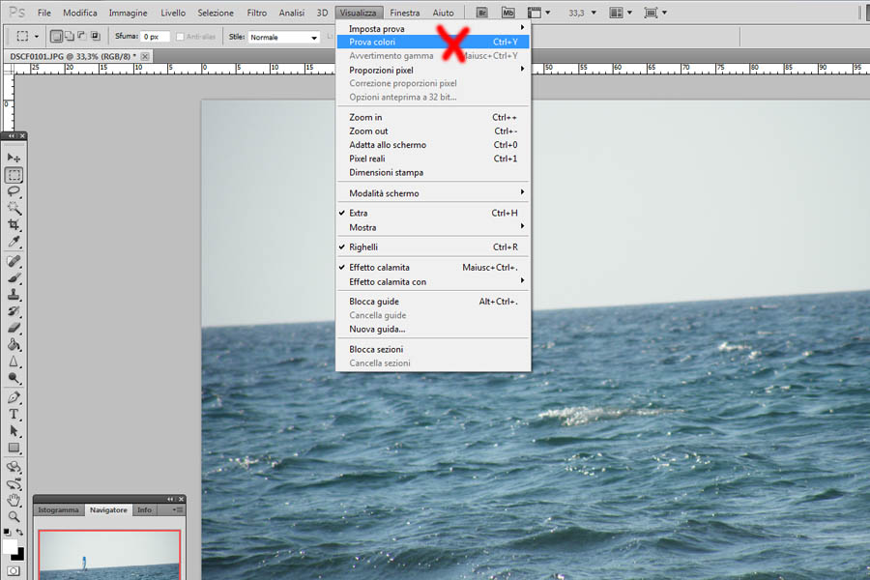Toggle the Effetto calamita option
Image resolution: width=870 pixels, height=580 pixels.
(379, 268)
